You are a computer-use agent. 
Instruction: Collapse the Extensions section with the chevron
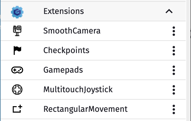(x=169, y=11)
